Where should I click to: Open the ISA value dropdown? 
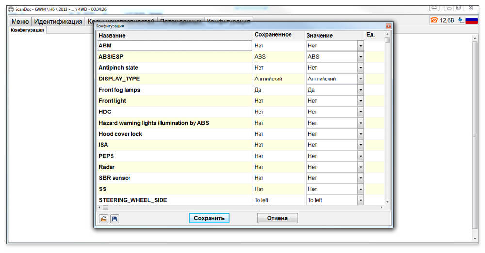click(x=361, y=145)
